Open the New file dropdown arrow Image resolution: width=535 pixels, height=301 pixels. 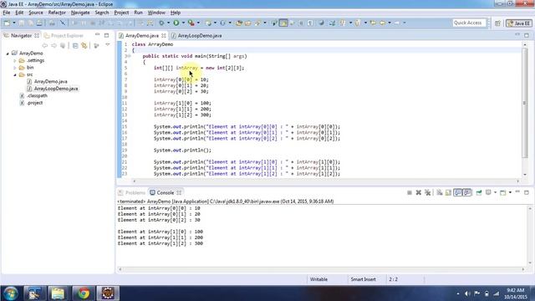point(14,23)
